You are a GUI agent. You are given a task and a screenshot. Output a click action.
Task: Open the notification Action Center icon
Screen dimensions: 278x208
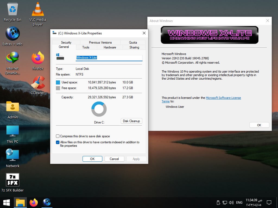tap(269, 203)
